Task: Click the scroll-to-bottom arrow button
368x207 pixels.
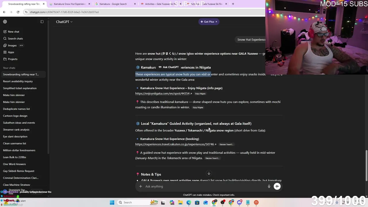Action: click(x=209, y=173)
